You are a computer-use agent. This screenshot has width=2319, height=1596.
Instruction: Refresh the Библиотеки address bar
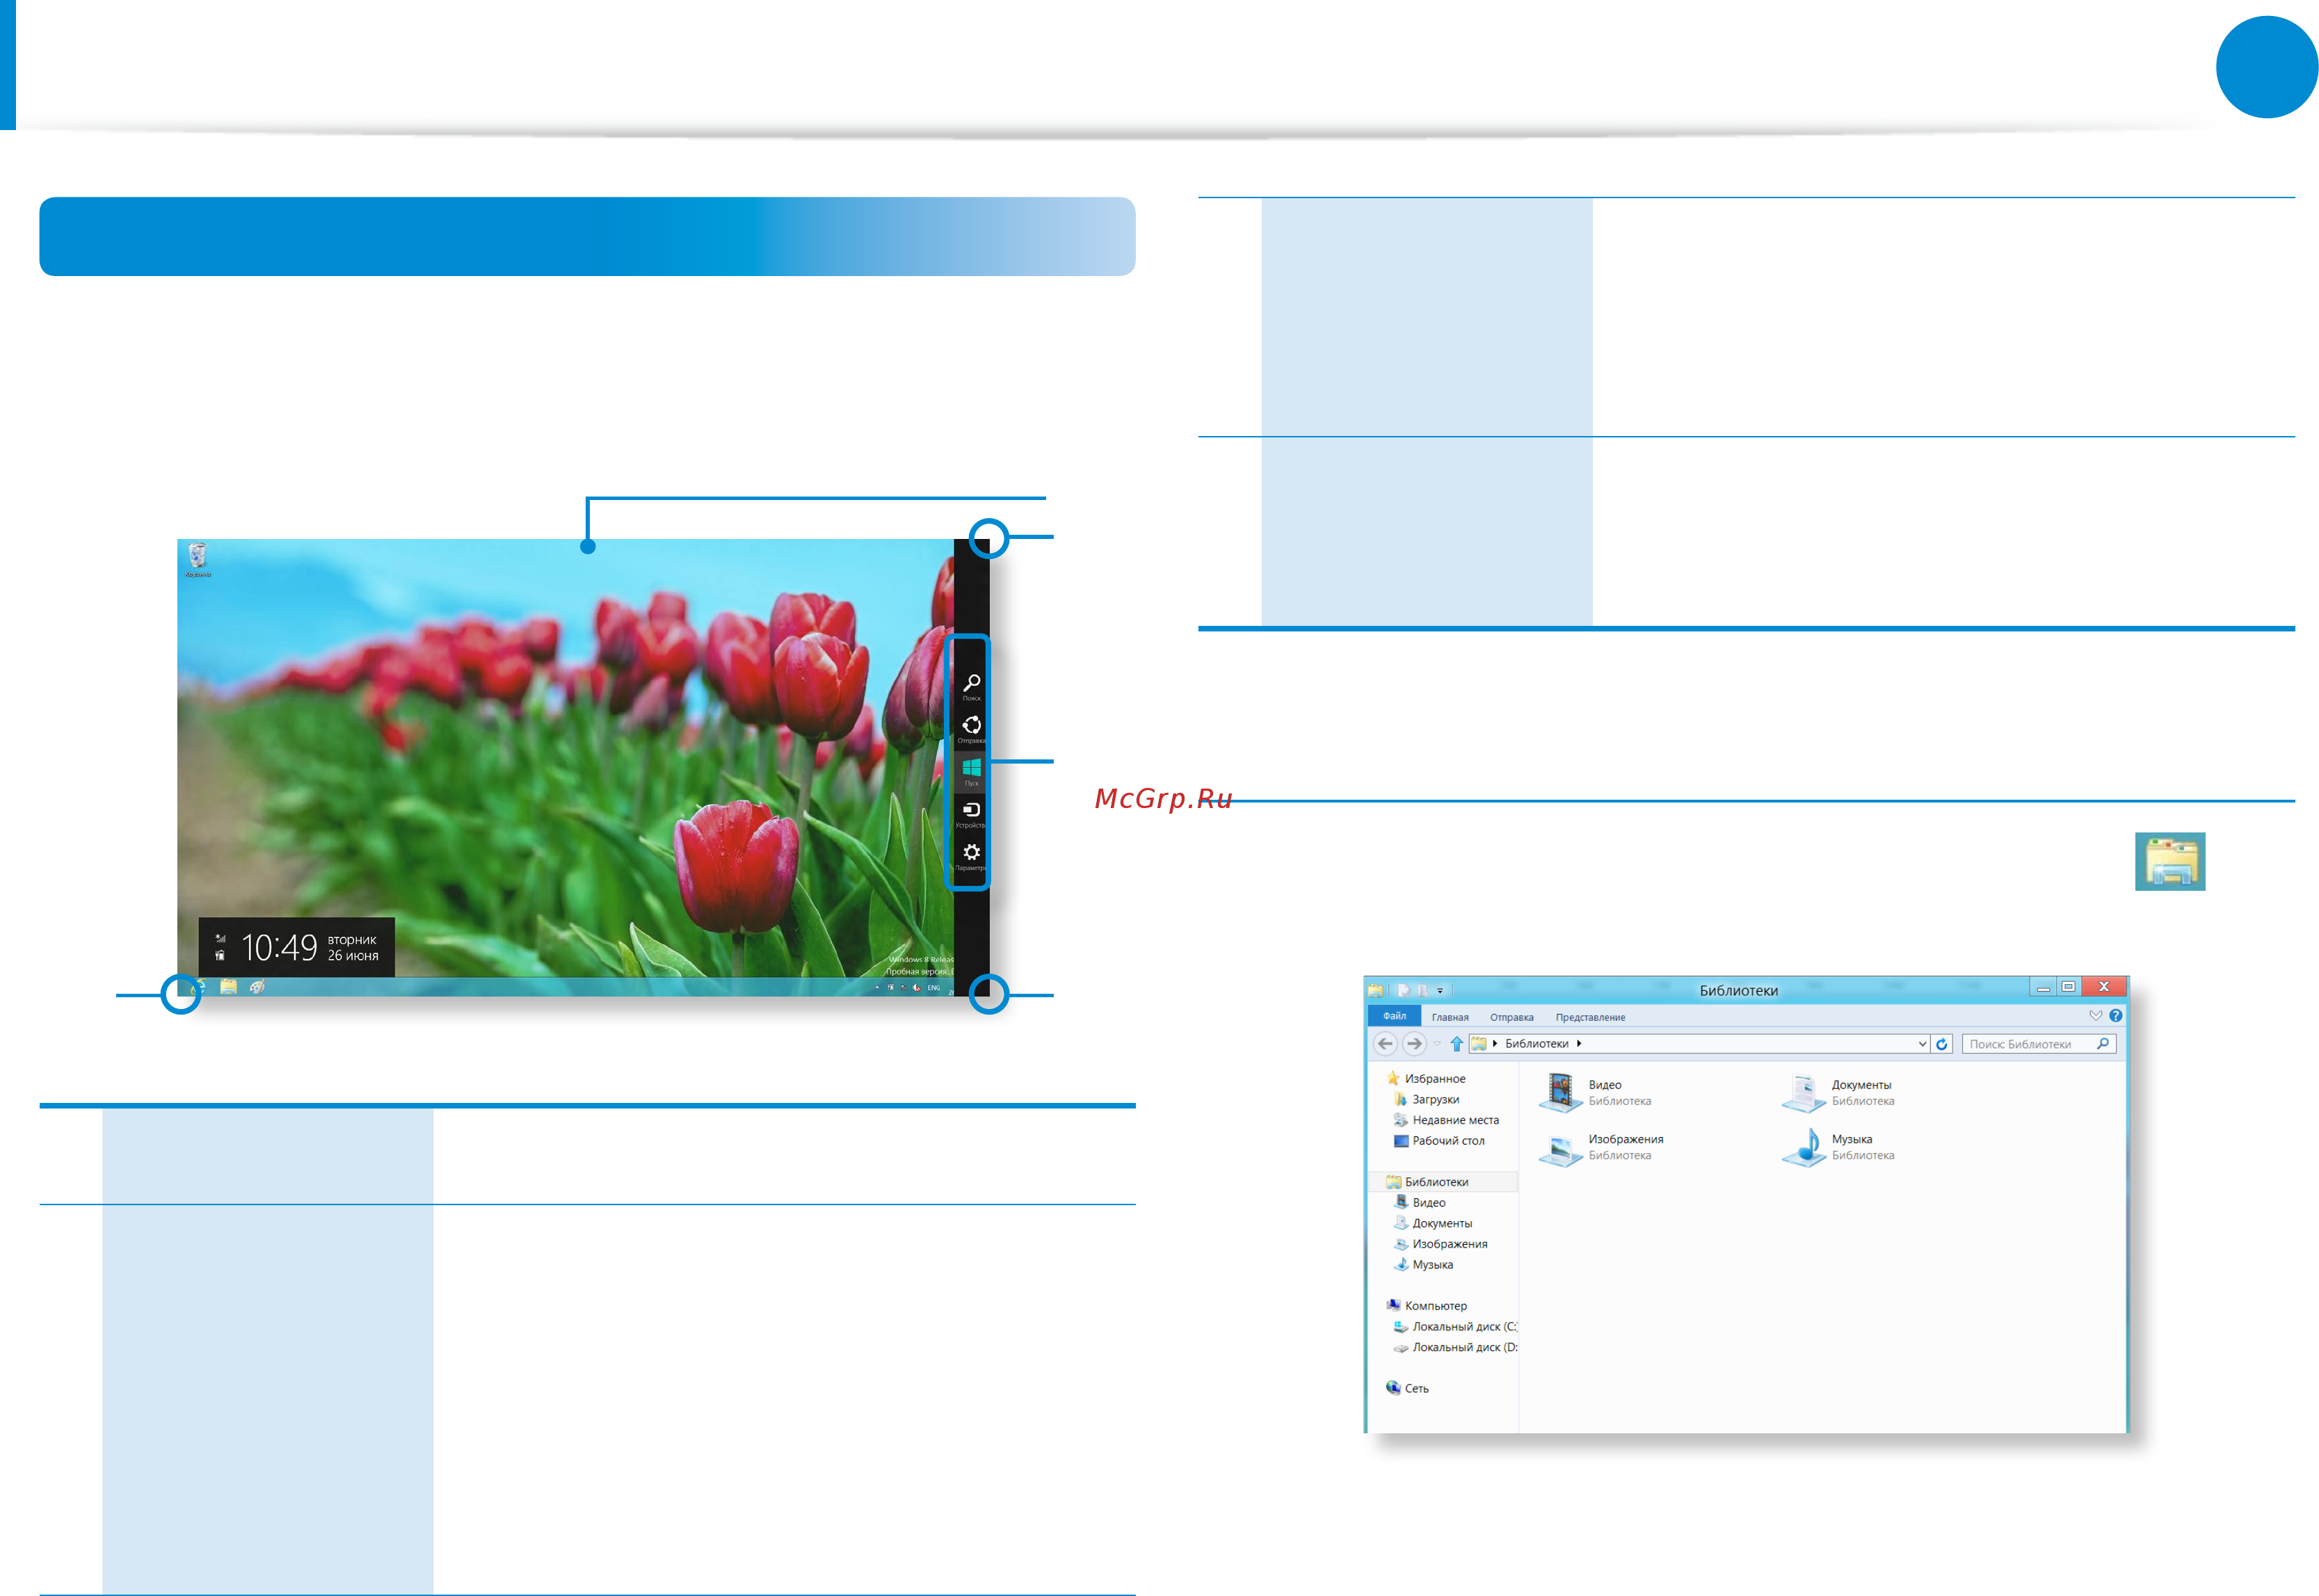click(x=1941, y=1044)
